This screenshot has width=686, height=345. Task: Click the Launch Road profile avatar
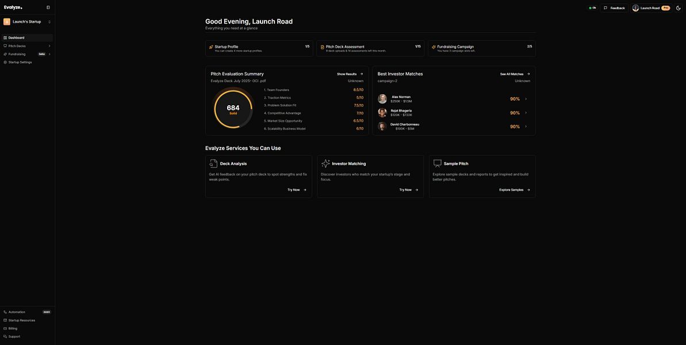(x=636, y=8)
